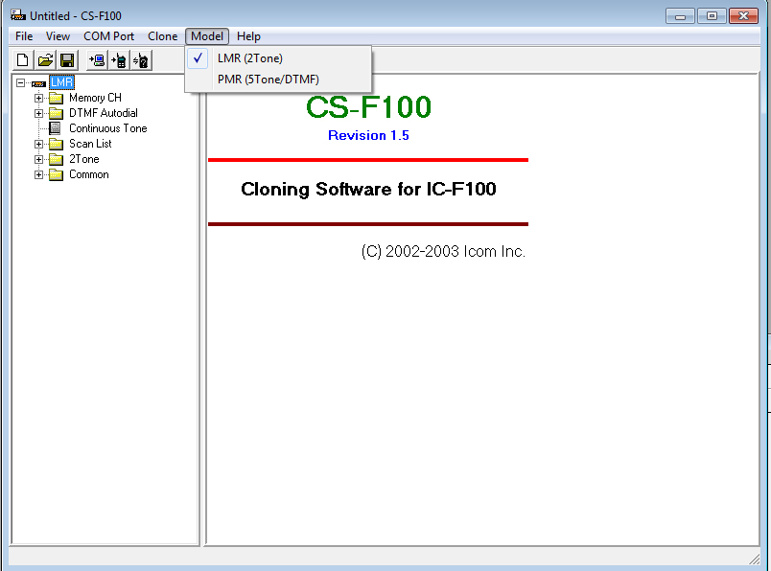Screen dimensions: 771x571
Task: Expand the Memory CH tree node
Action: pyautogui.click(x=39, y=98)
